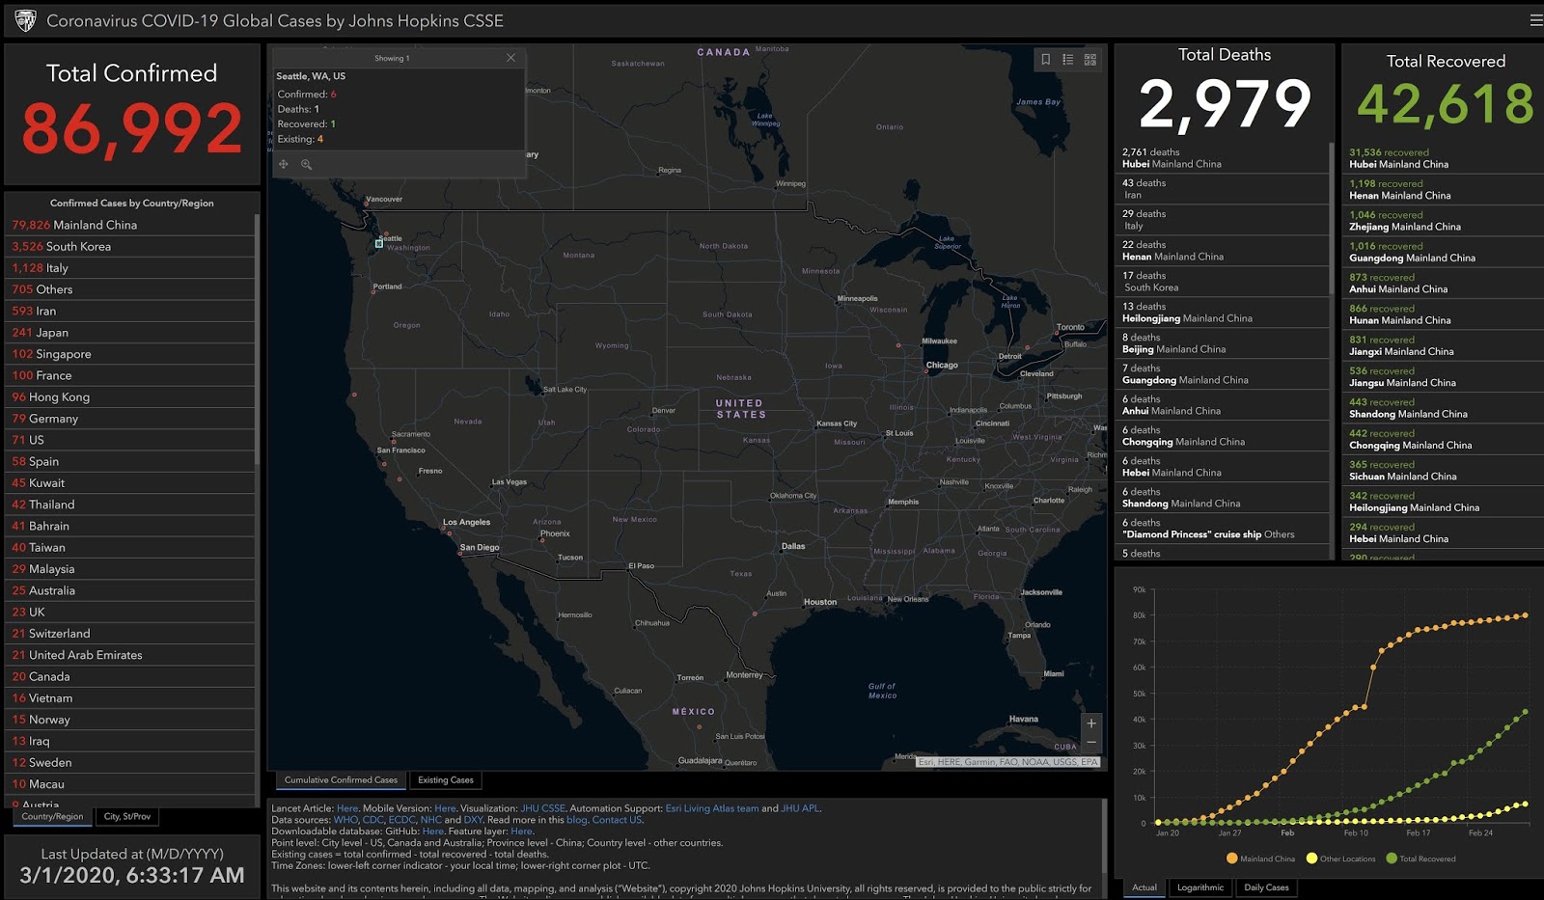Viewport: 1544px width, 900px height.
Task: Open the NHC data source link
Action: (x=430, y=820)
